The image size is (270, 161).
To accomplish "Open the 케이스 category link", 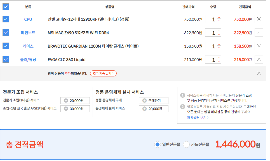I will [x=28, y=46].
